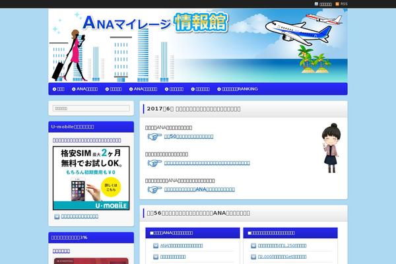
Task: Click the sitemap icon beside RSS
Action: click(x=316, y=4)
